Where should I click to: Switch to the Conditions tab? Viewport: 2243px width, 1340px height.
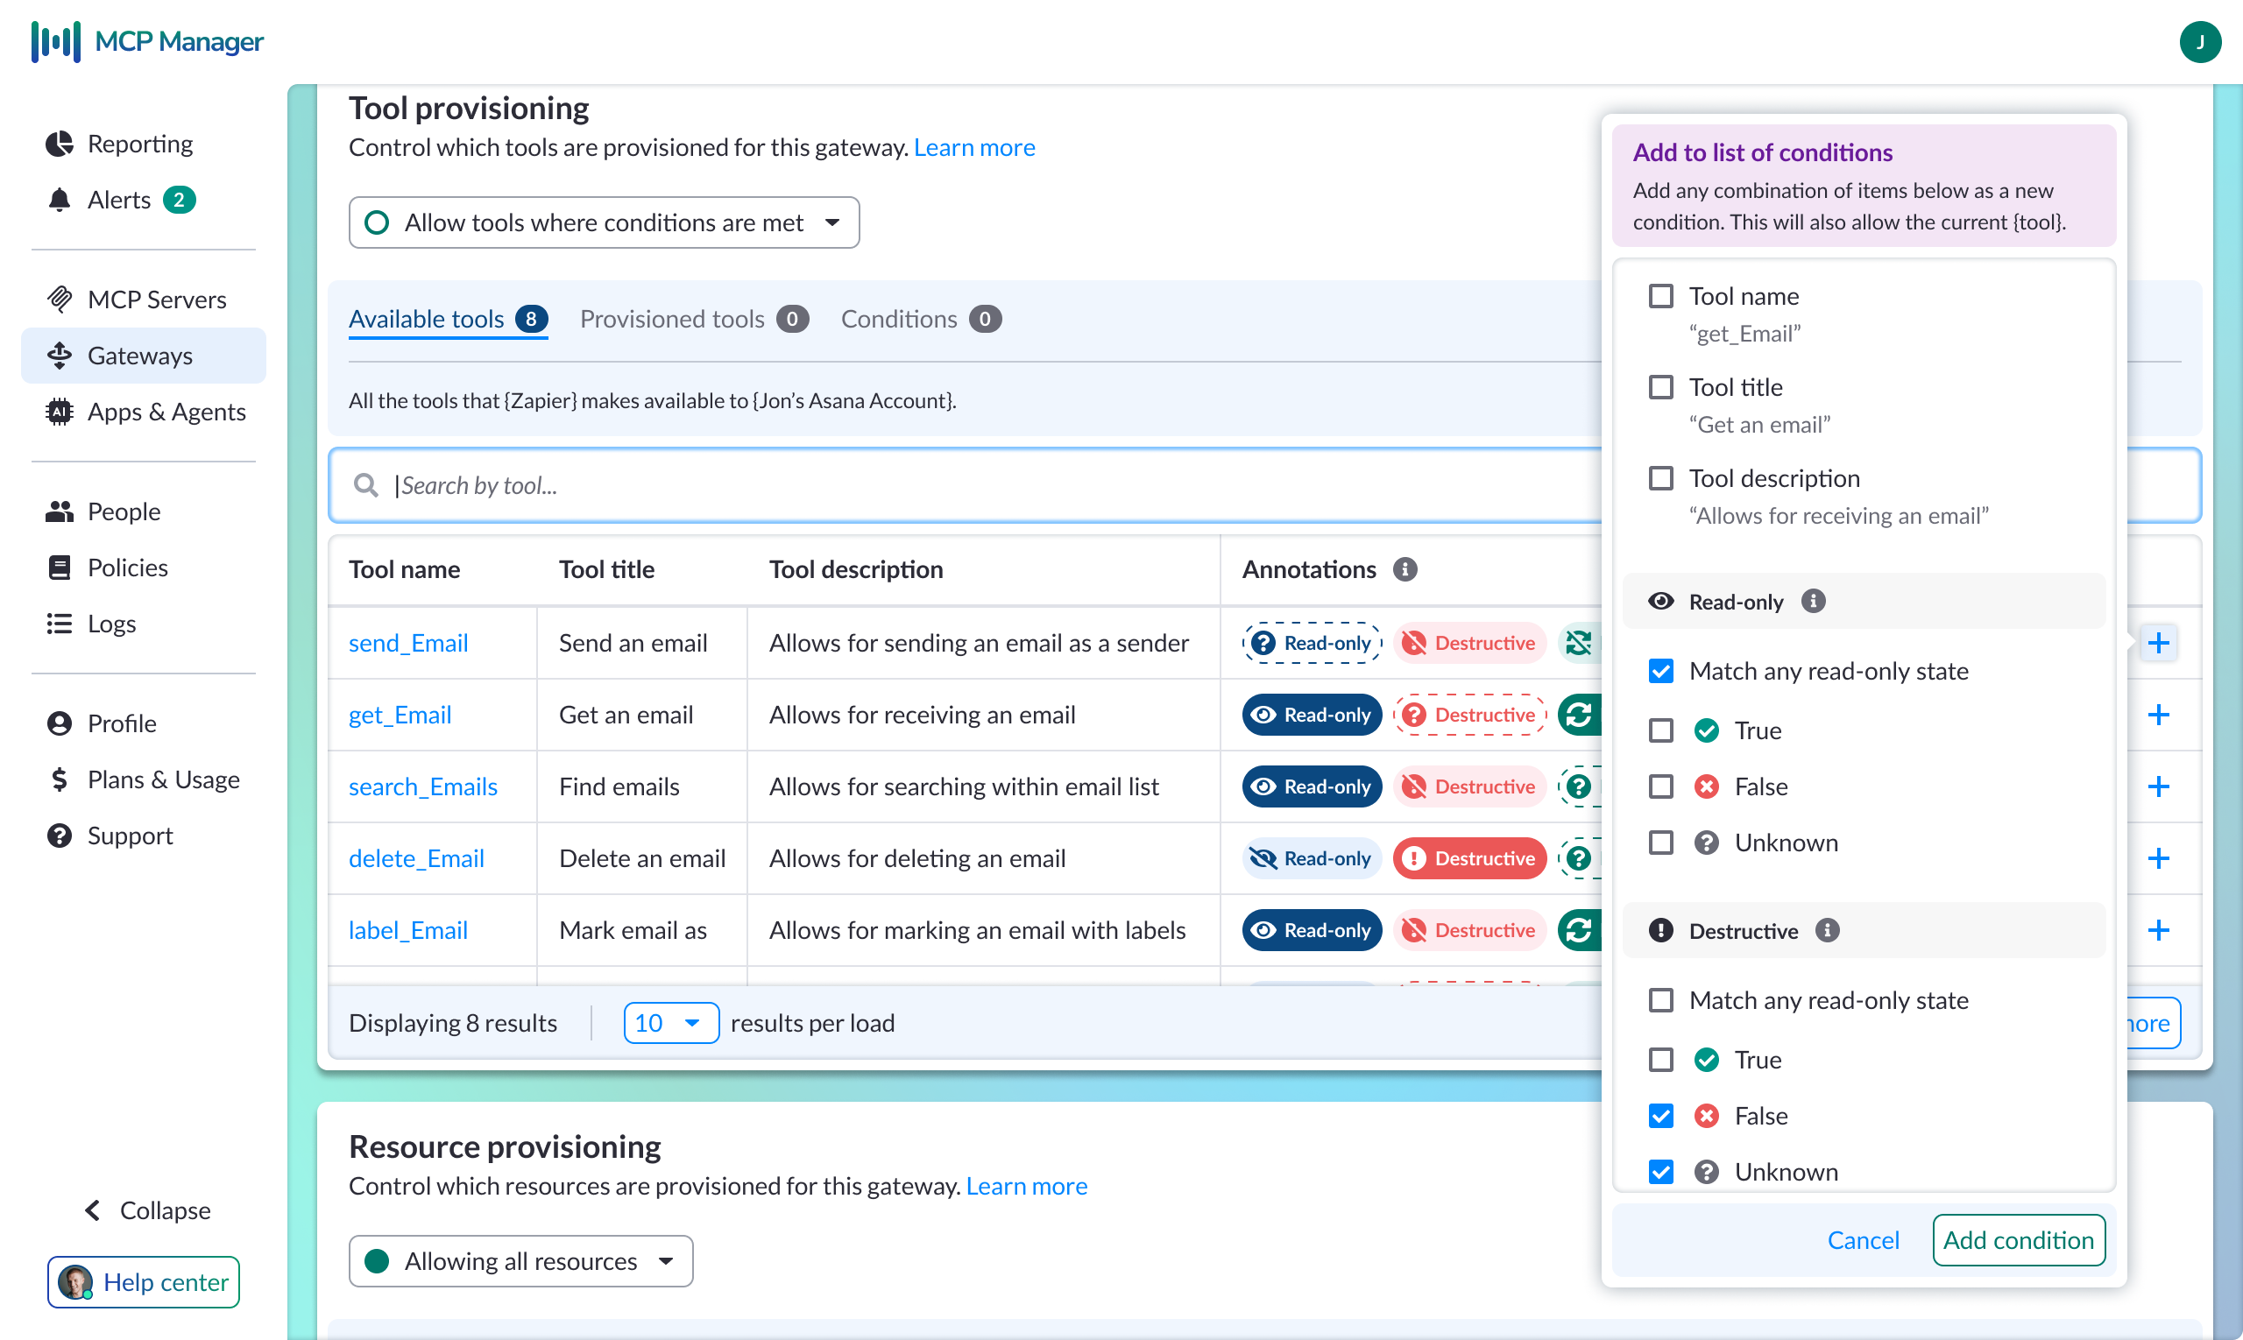899,318
